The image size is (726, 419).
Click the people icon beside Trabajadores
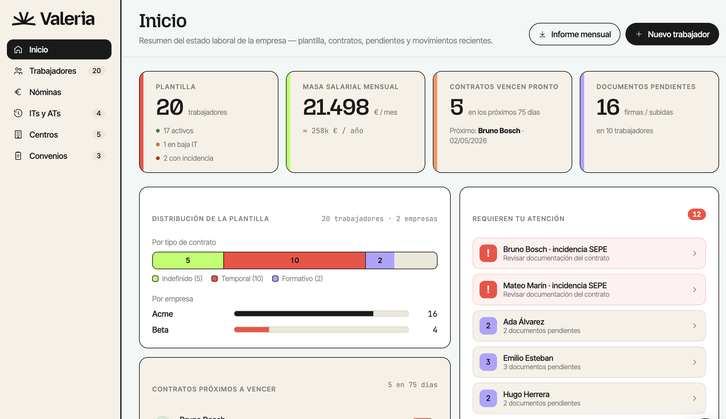(18, 71)
